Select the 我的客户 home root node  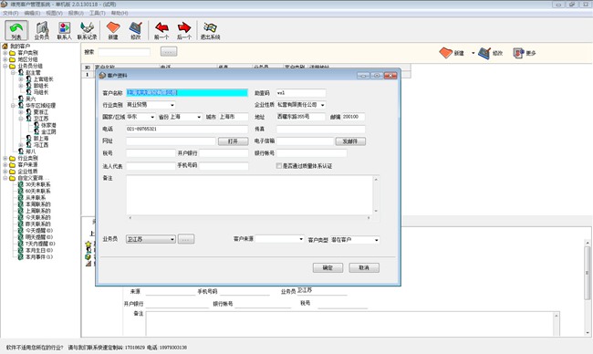tap(20, 47)
